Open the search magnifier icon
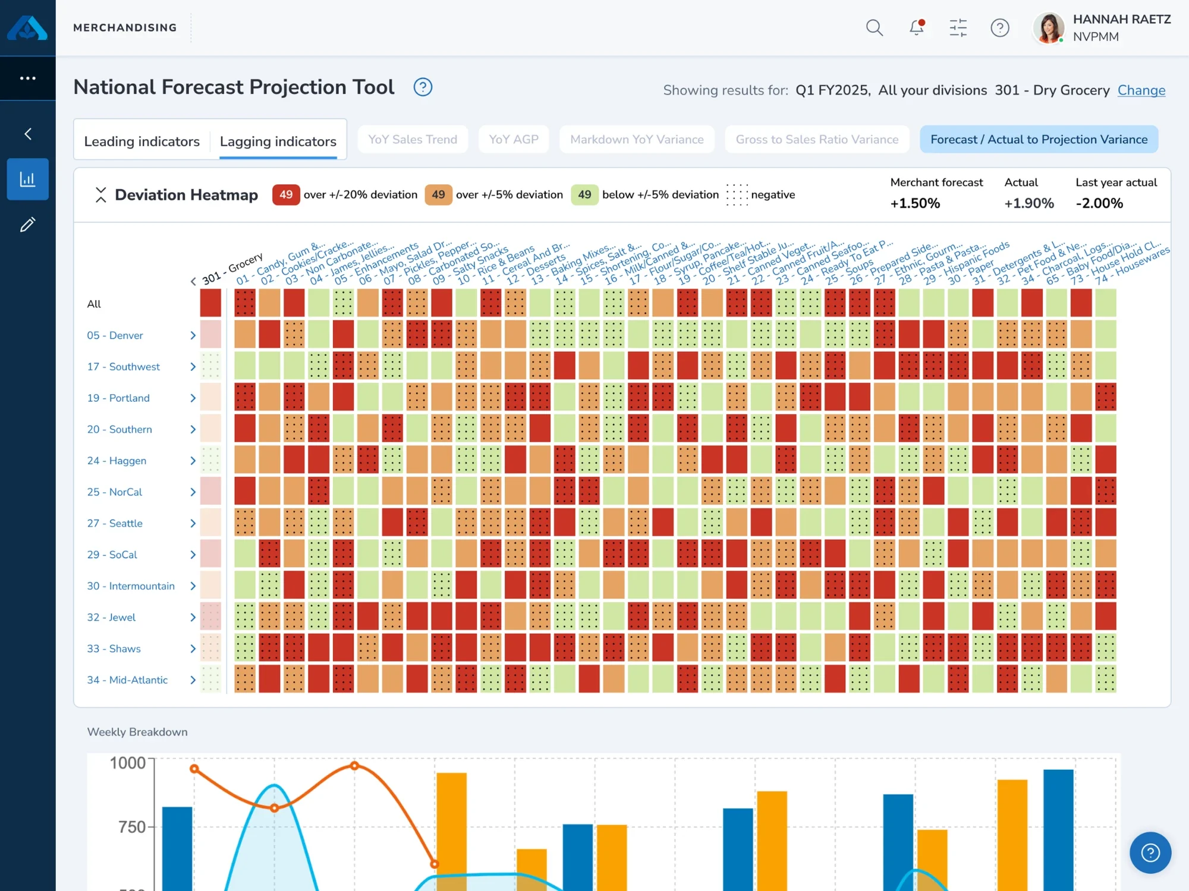Image resolution: width=1189 pixels, height=891 pixels. tap(875, 28)
